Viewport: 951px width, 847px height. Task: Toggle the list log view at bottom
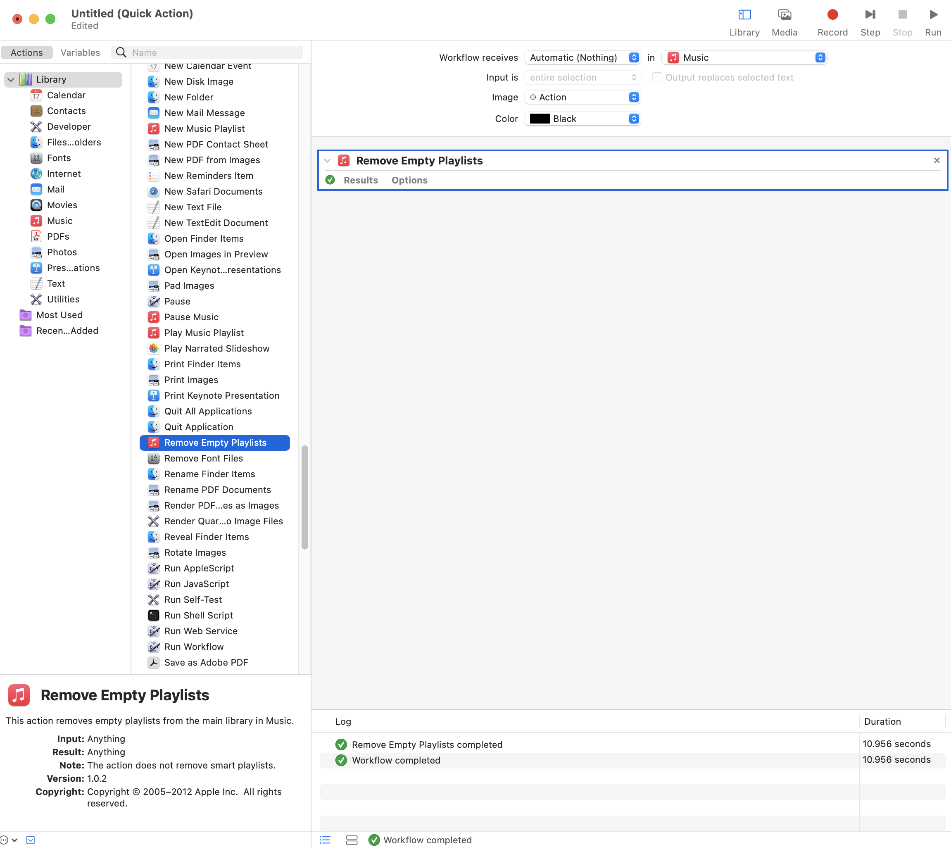tap(325, 840)
